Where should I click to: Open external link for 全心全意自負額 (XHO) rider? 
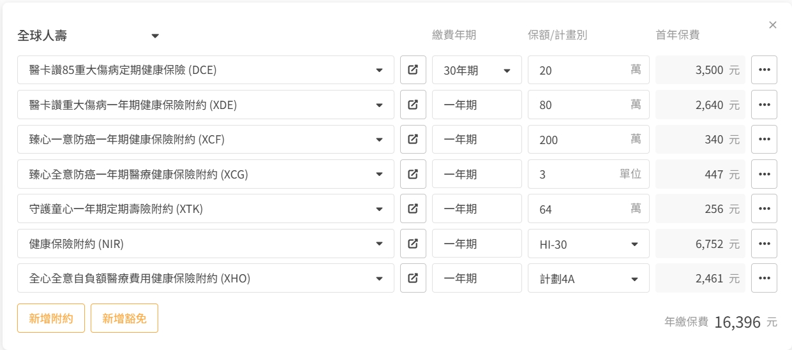(x=413, y=278)
